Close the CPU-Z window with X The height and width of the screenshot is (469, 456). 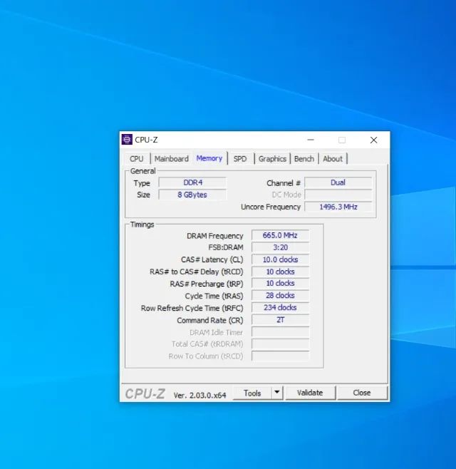(x=373, y=140)
